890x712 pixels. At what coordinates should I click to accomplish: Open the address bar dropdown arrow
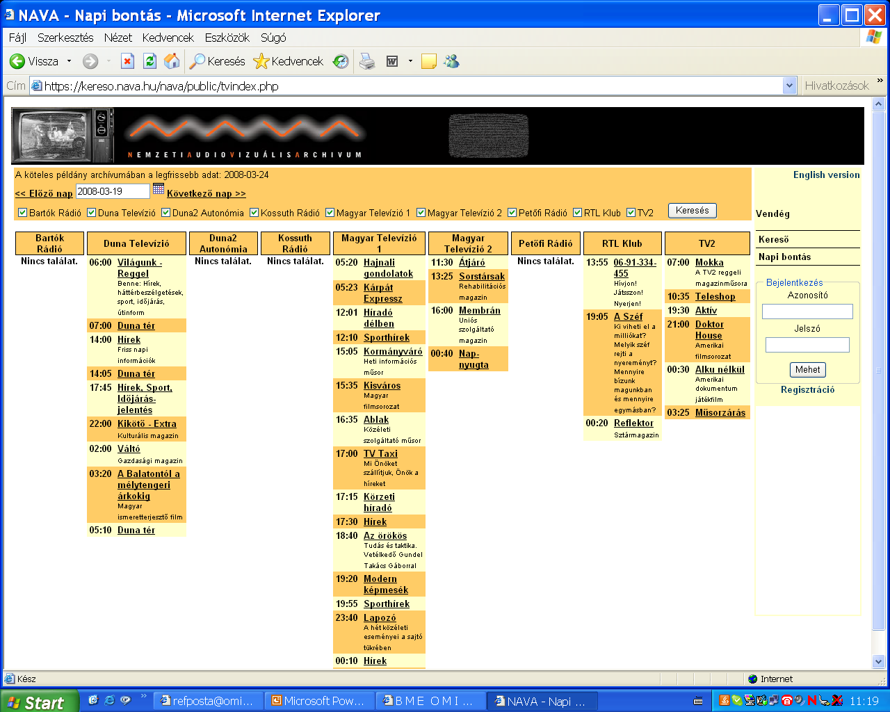tap(789, 86)
